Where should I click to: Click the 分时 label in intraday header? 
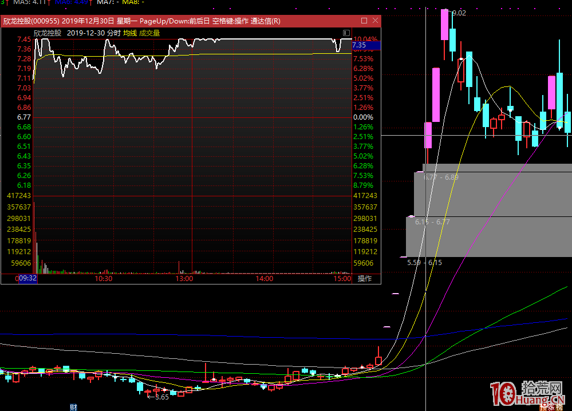(x=113, y=33)
